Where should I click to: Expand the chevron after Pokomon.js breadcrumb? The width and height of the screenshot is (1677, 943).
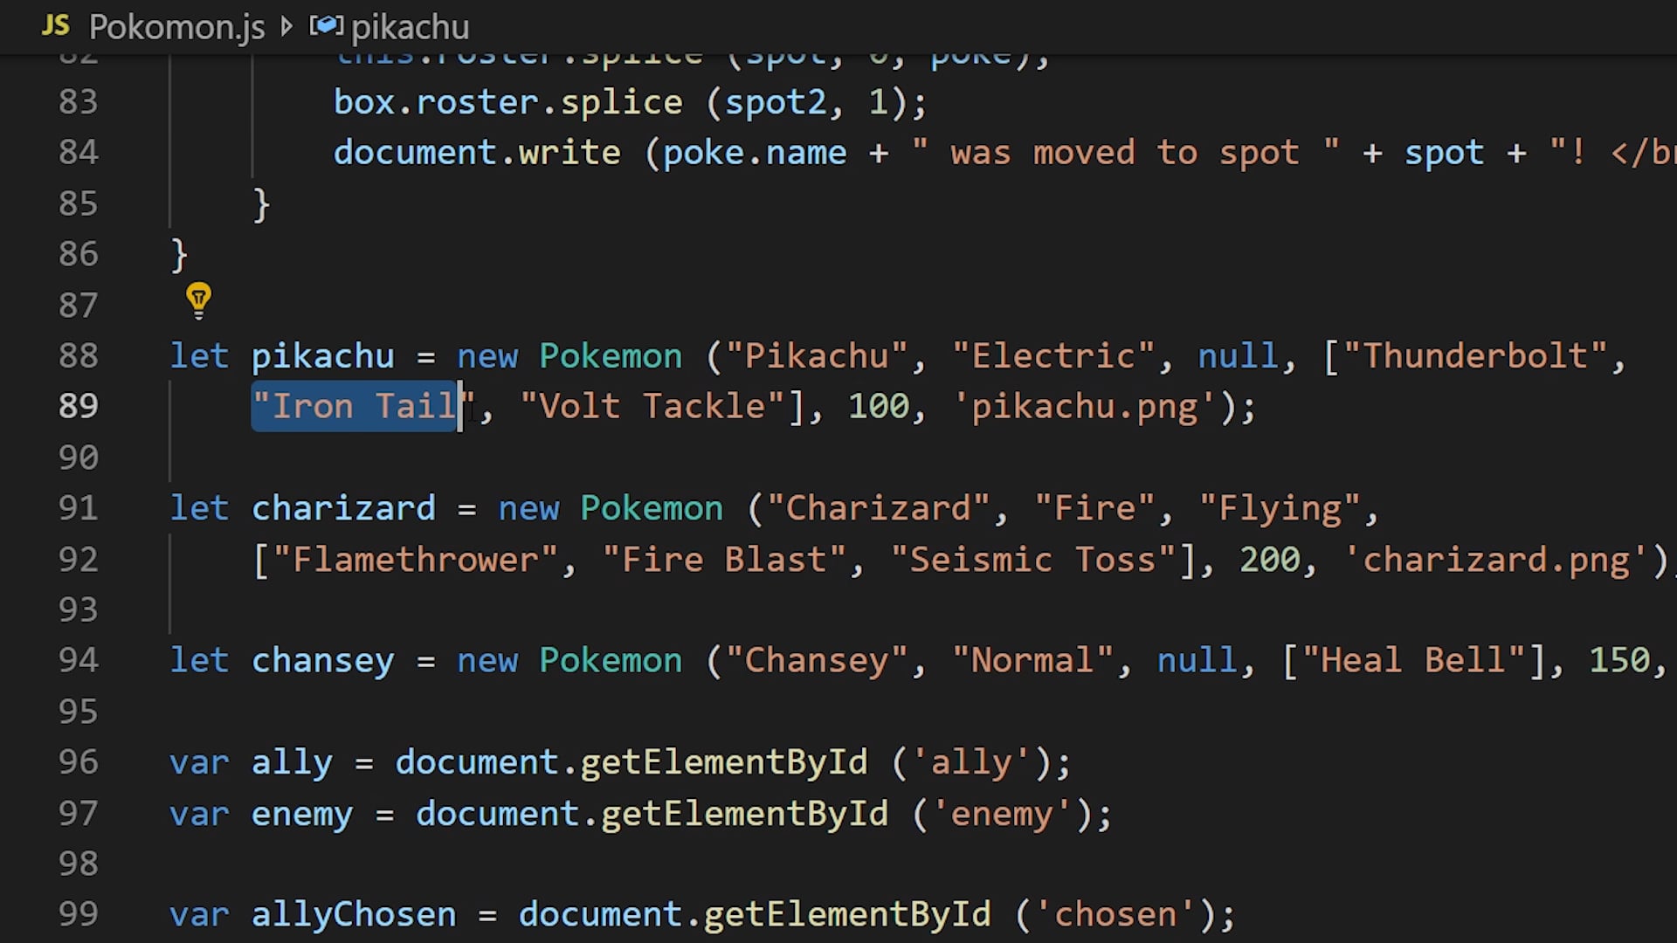tap(286, 26)
